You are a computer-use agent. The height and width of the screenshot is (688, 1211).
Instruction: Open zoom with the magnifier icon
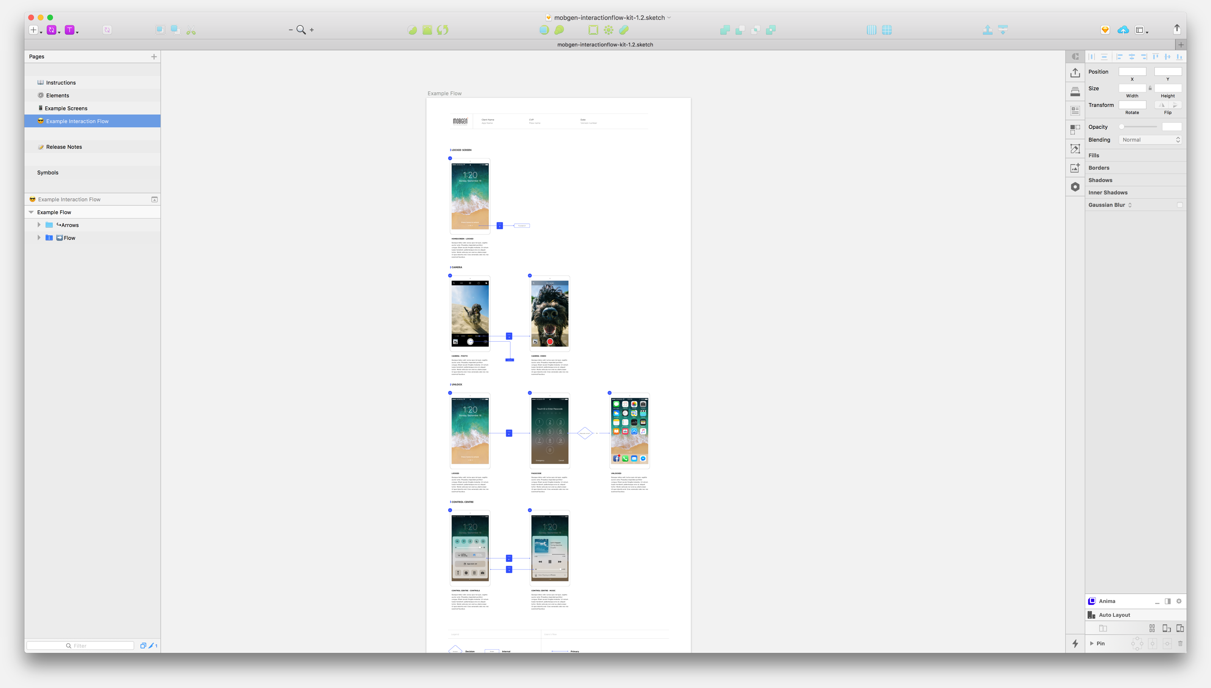point(302,29)
